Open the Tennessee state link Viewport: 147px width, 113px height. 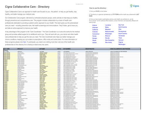point(121,36)
